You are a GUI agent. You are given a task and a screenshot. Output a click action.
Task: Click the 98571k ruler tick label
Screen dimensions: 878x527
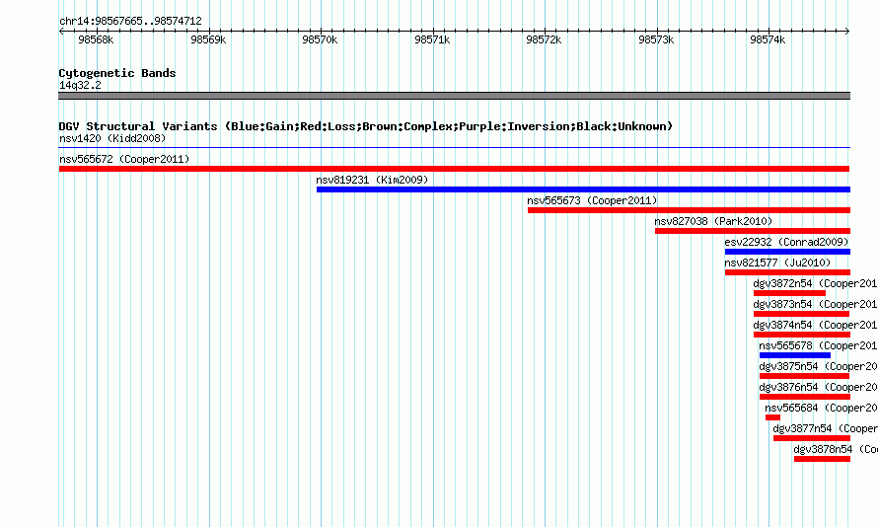(x=432, y=39)
